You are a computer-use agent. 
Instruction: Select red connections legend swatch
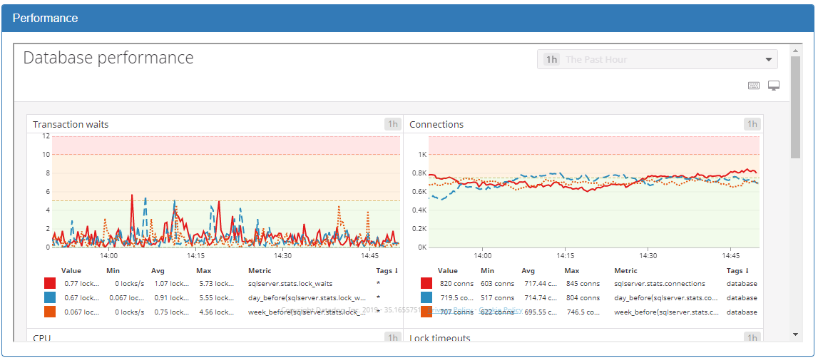coord(426,284)
